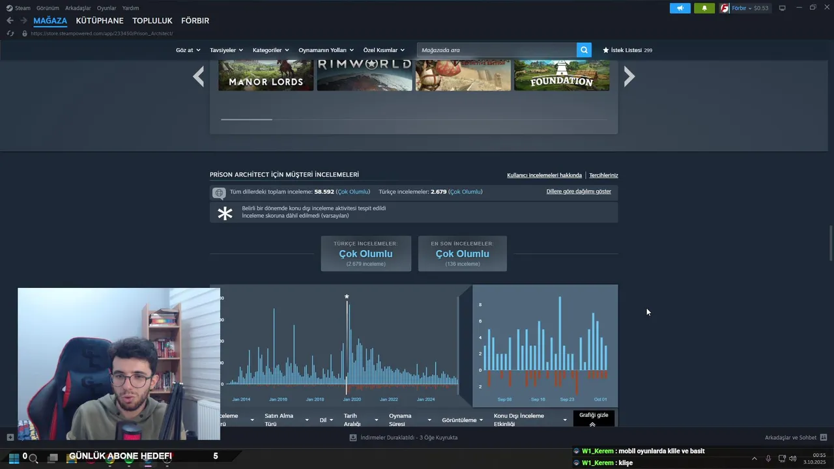Switch to the TOPLULUK tab
Screen dimensions: 834x469
coord(152,21)
